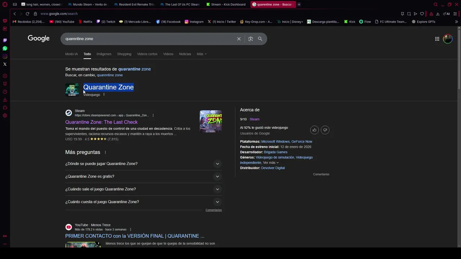Click the magnifier search button

point(260,39)
